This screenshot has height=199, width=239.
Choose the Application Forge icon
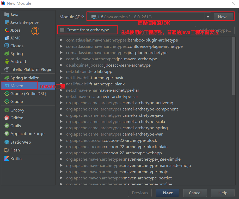click(7, 134)
